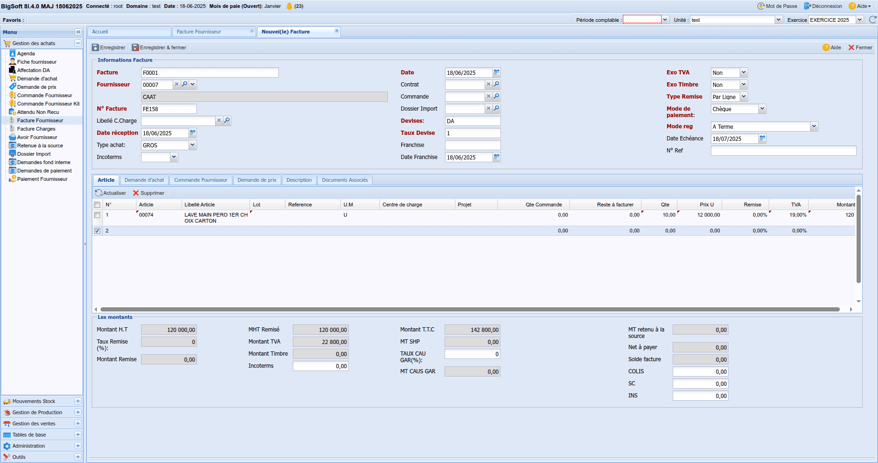Screen dimensions: 878x463
Task: Search Commande with magnifier icon
Action: click(497, 97)
